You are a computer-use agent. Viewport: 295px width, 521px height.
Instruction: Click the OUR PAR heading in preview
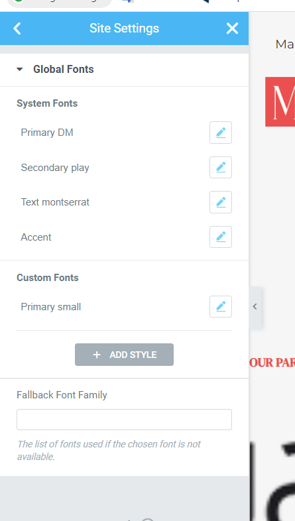272,363
